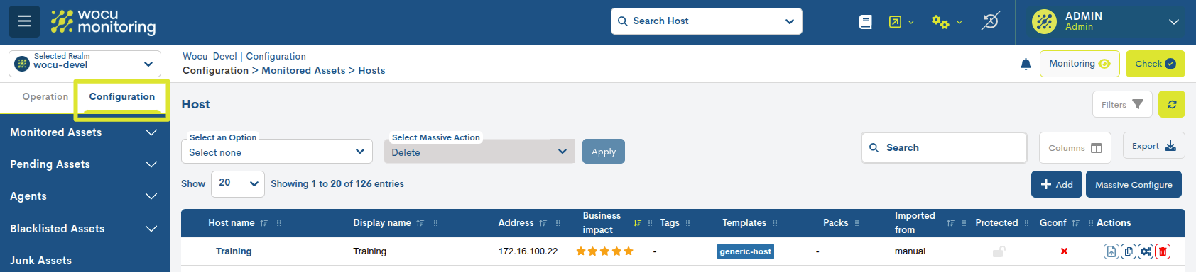
Task: Click the Hosts breadcrumb
Action: pos(371,70)
